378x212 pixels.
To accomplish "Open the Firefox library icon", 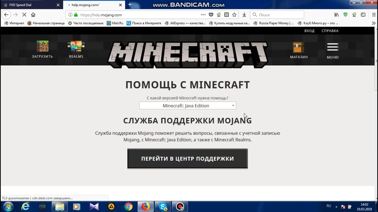I will tap(336, 15).
